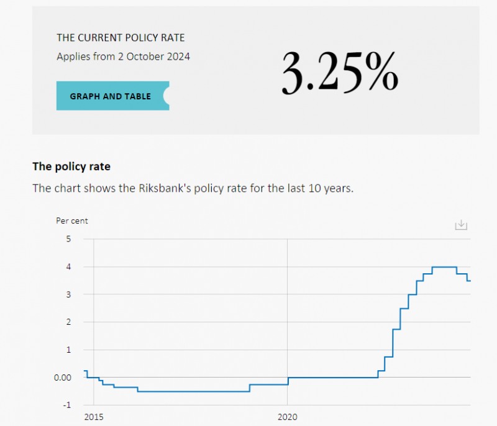Viewport: 497px width, 426px height.
Task: Click the 0.00 y-axis label
Action: click(x=62, y=378)
